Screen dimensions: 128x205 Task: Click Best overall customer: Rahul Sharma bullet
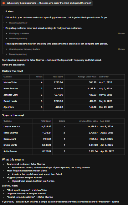pyautogui.click(x=26, y=164)
